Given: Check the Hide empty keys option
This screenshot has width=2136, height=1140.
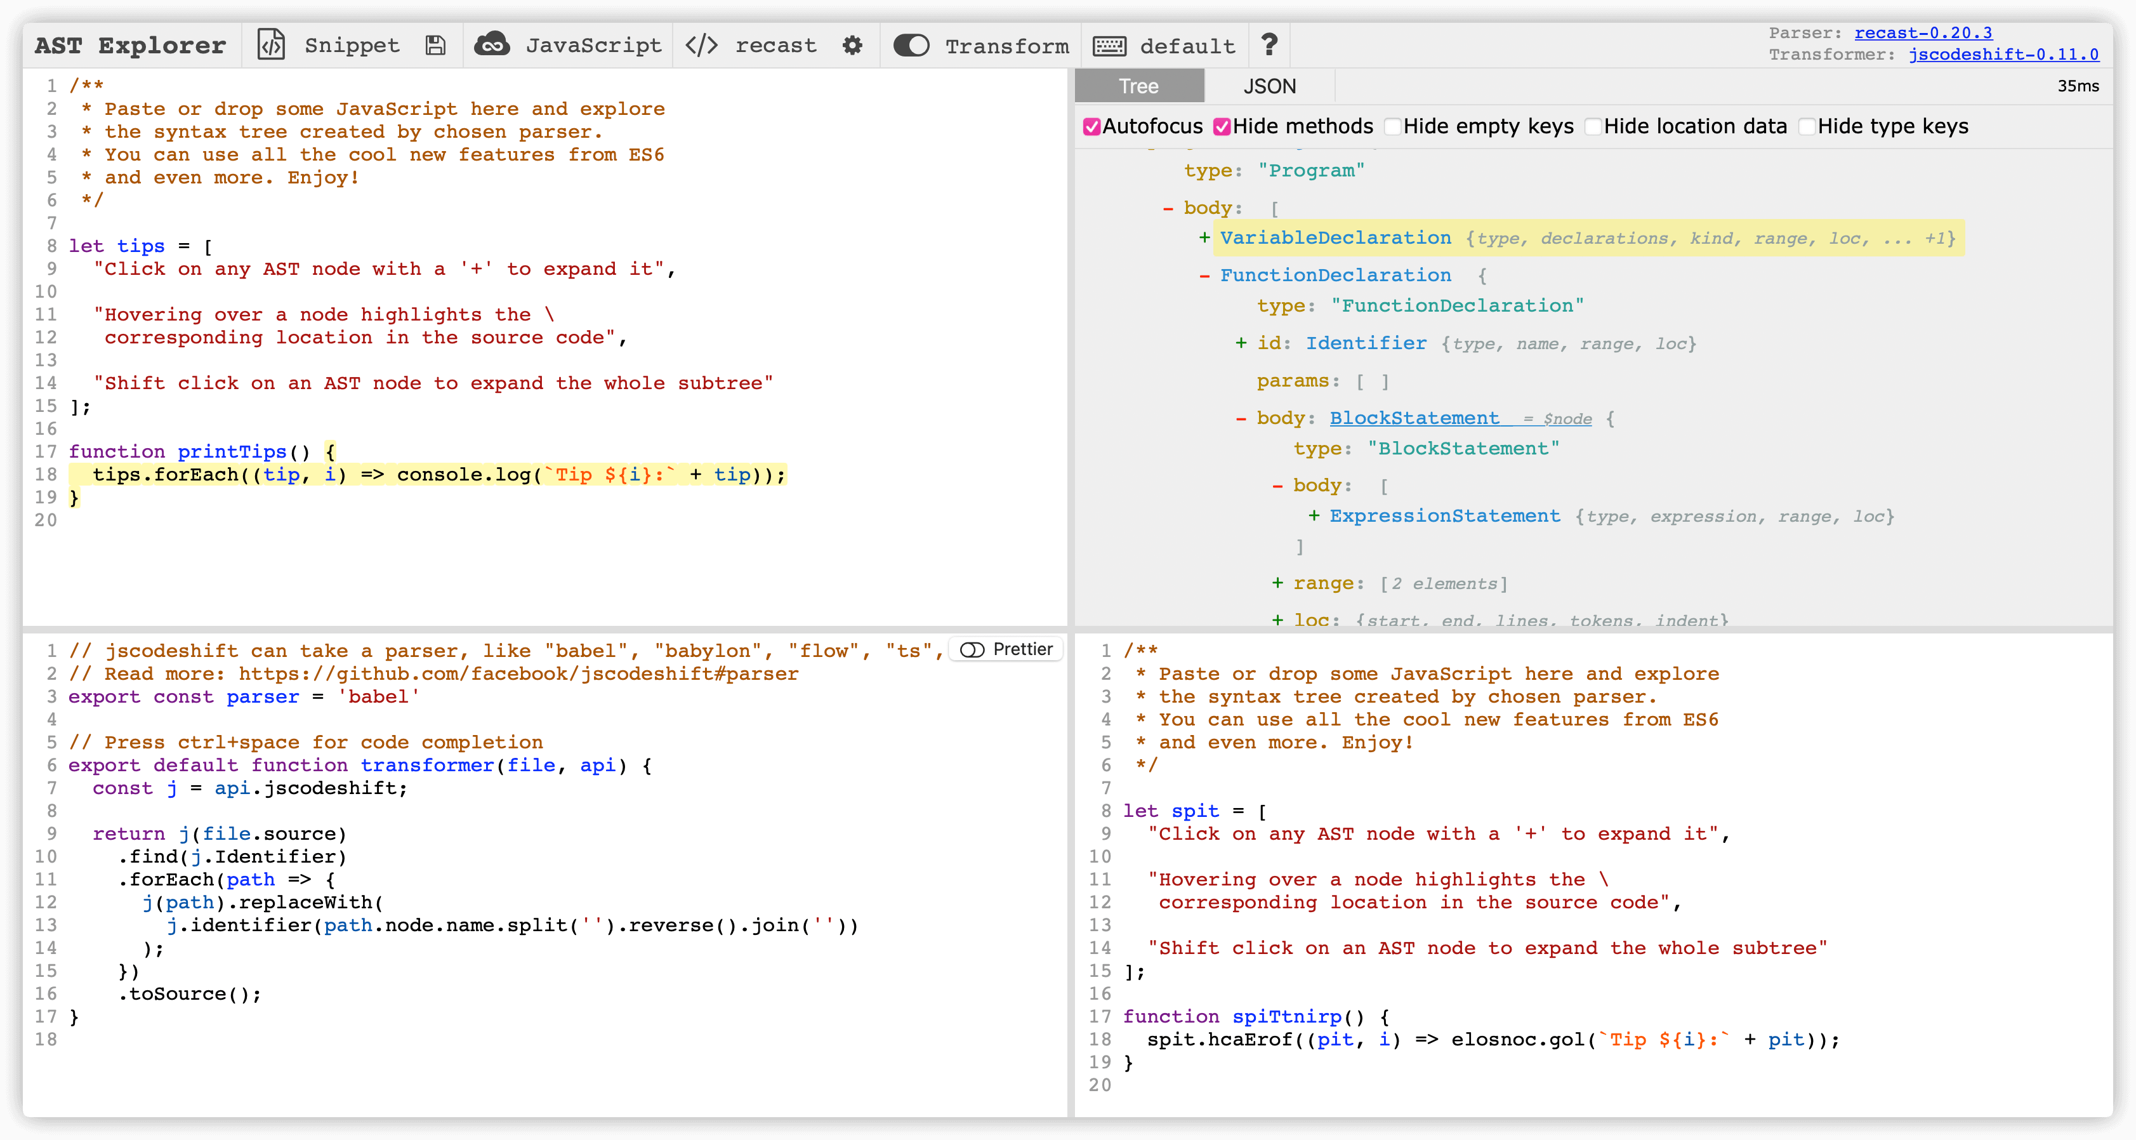Looking at the screenshot, I should (x=1393, y=126).
